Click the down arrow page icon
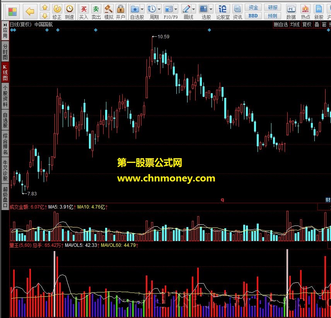Screen dimensions: 331x318 45,16
